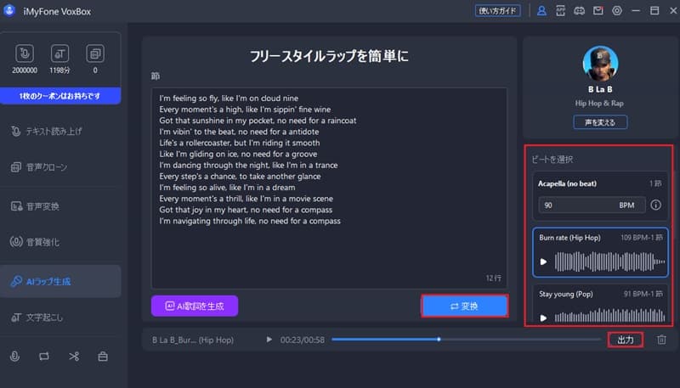Play the Stay young (Pop) beat preview

click(x=543, y=318)
